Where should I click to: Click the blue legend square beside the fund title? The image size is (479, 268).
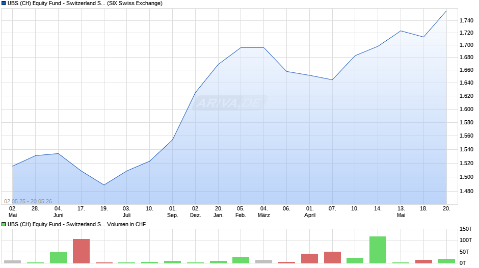tap(4, 4)
